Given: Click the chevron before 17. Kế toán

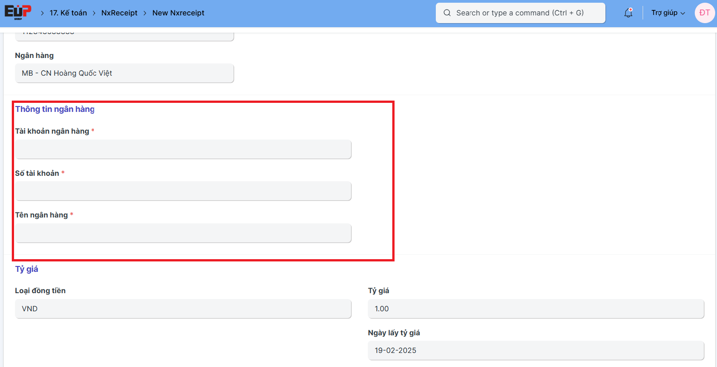Looking at the screenshot, I should (42, 13).
